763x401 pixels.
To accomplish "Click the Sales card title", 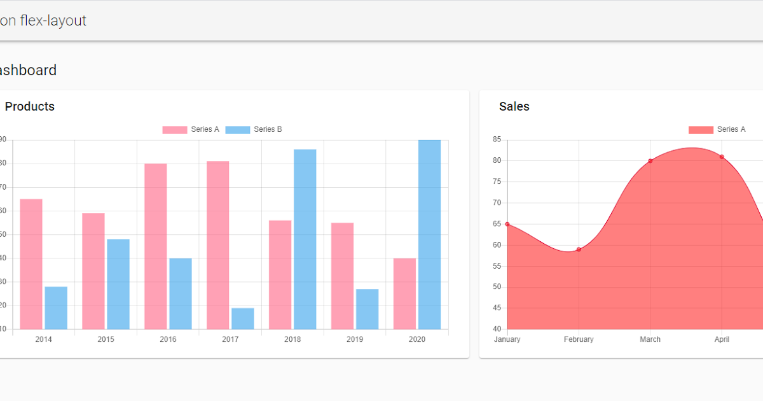I will (514, 106).
